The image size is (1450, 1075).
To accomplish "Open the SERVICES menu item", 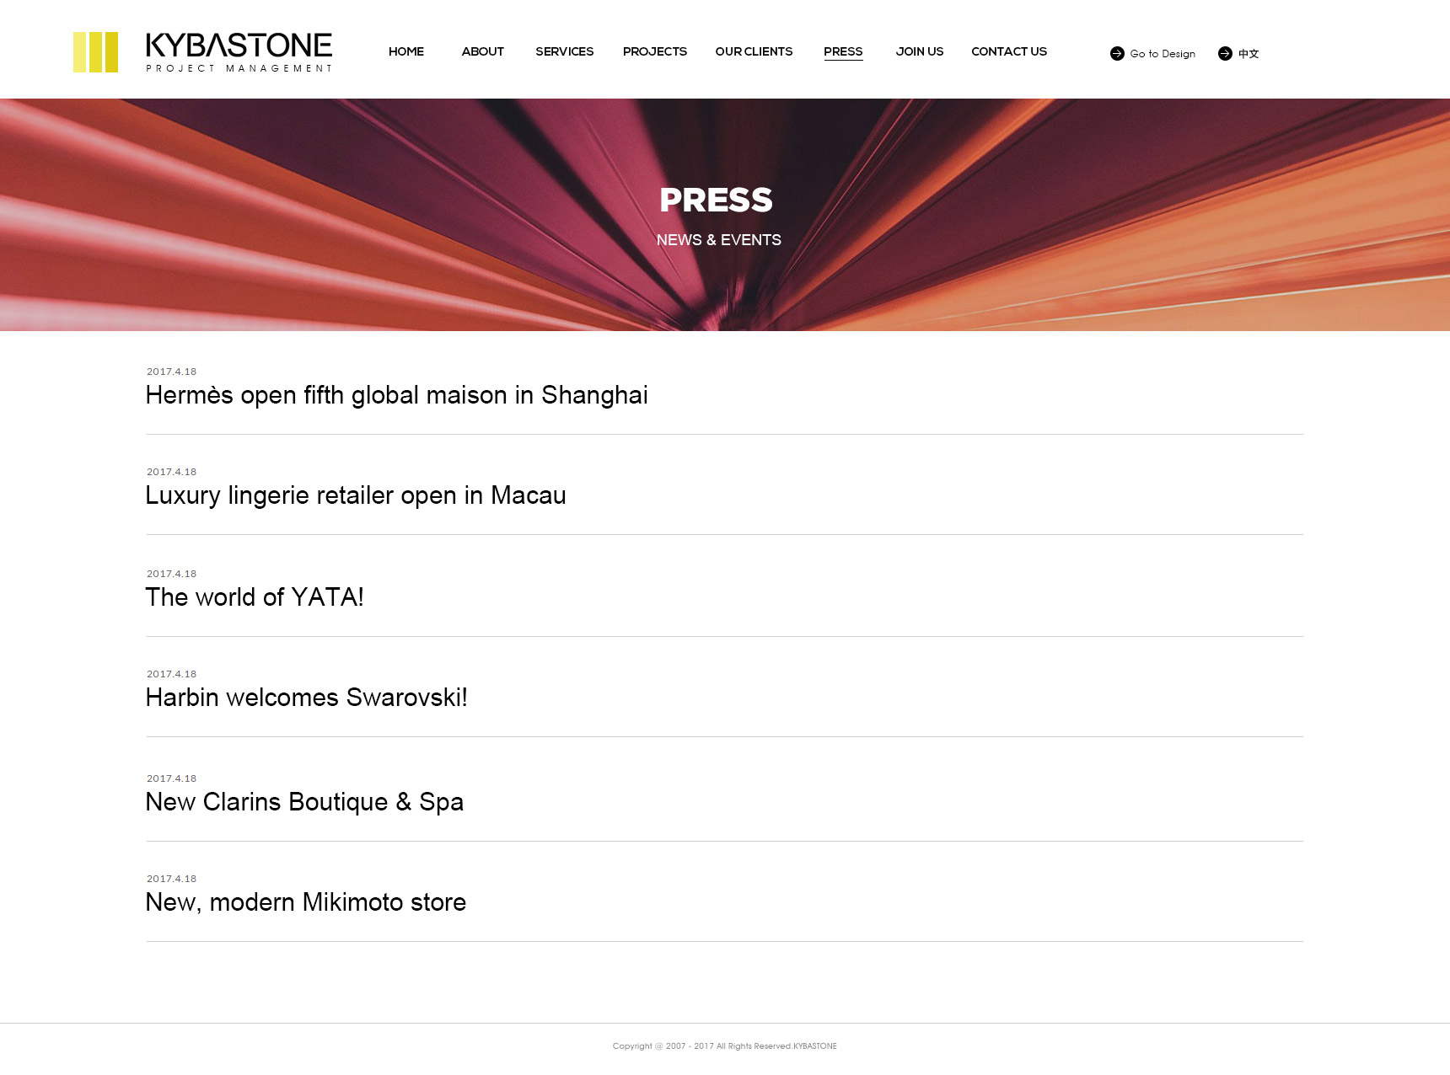I will 564,51.
